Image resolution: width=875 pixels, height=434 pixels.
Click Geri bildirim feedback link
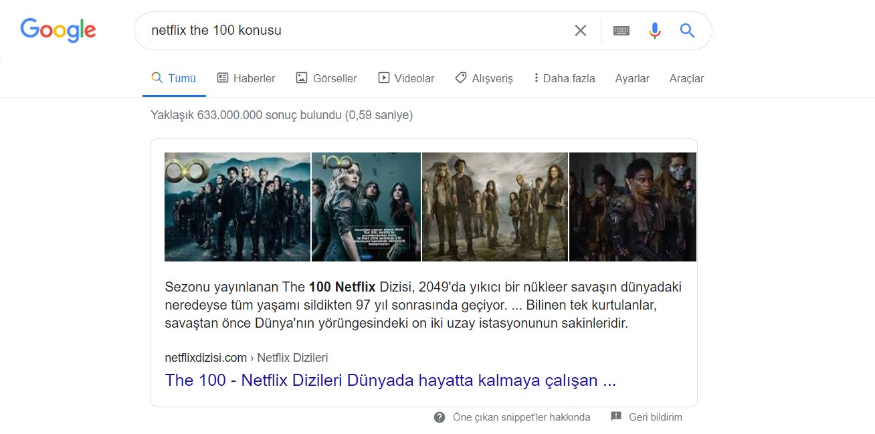point(656,417)
